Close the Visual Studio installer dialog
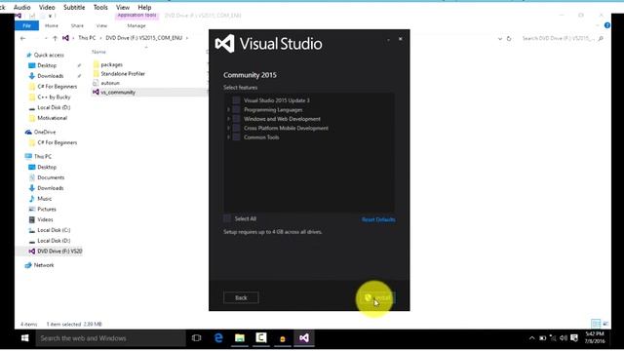Viewport: 624px width, 351px height. pos(401,39)
